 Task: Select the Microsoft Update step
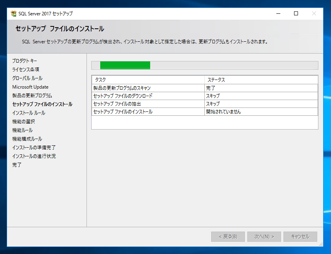pos(30,87)
